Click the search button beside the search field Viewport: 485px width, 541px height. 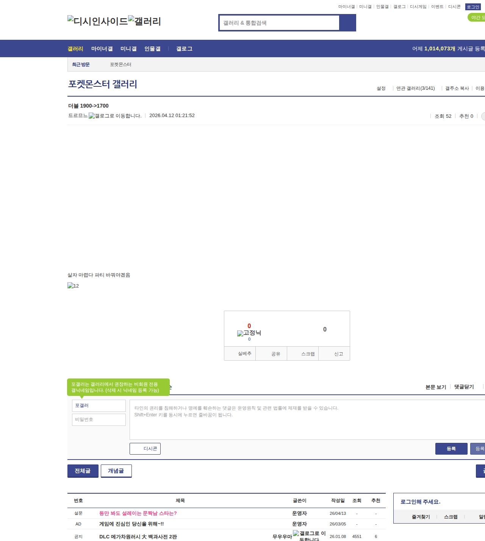347,23
